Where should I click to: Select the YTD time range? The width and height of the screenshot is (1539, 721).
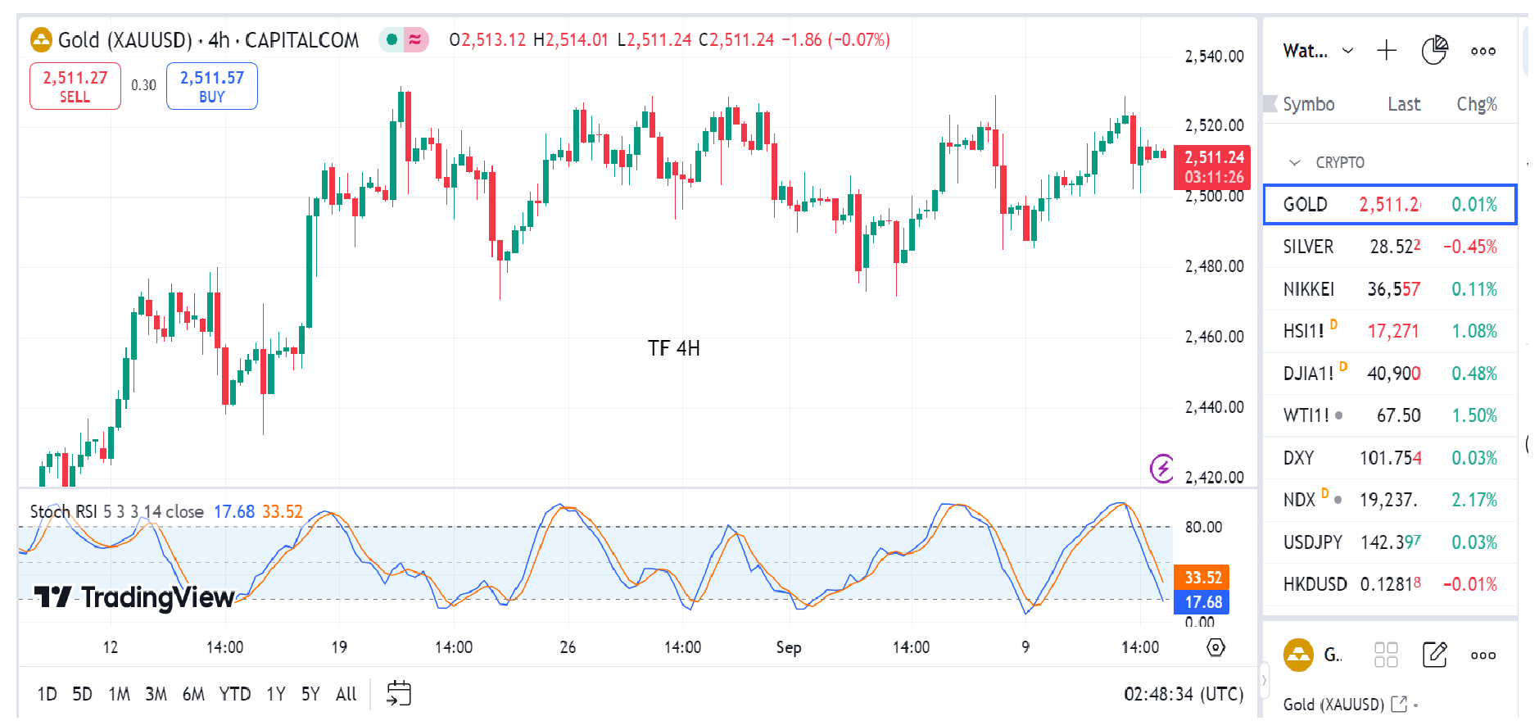(234, 694)
